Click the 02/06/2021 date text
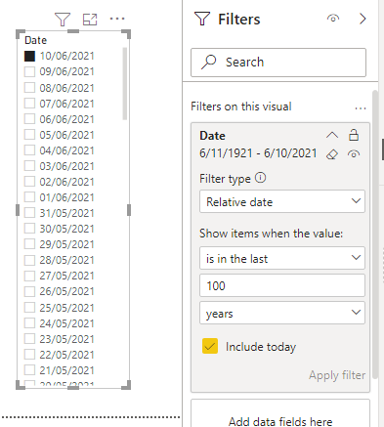The image size is (384, 427). (66, 182)
